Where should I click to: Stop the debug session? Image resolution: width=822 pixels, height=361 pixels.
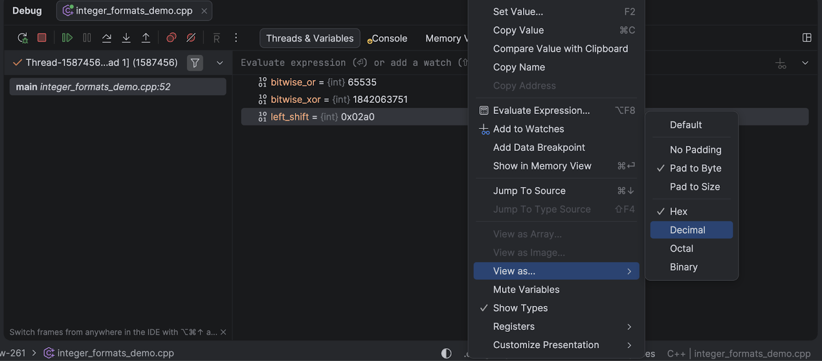(x=42, y=38)
